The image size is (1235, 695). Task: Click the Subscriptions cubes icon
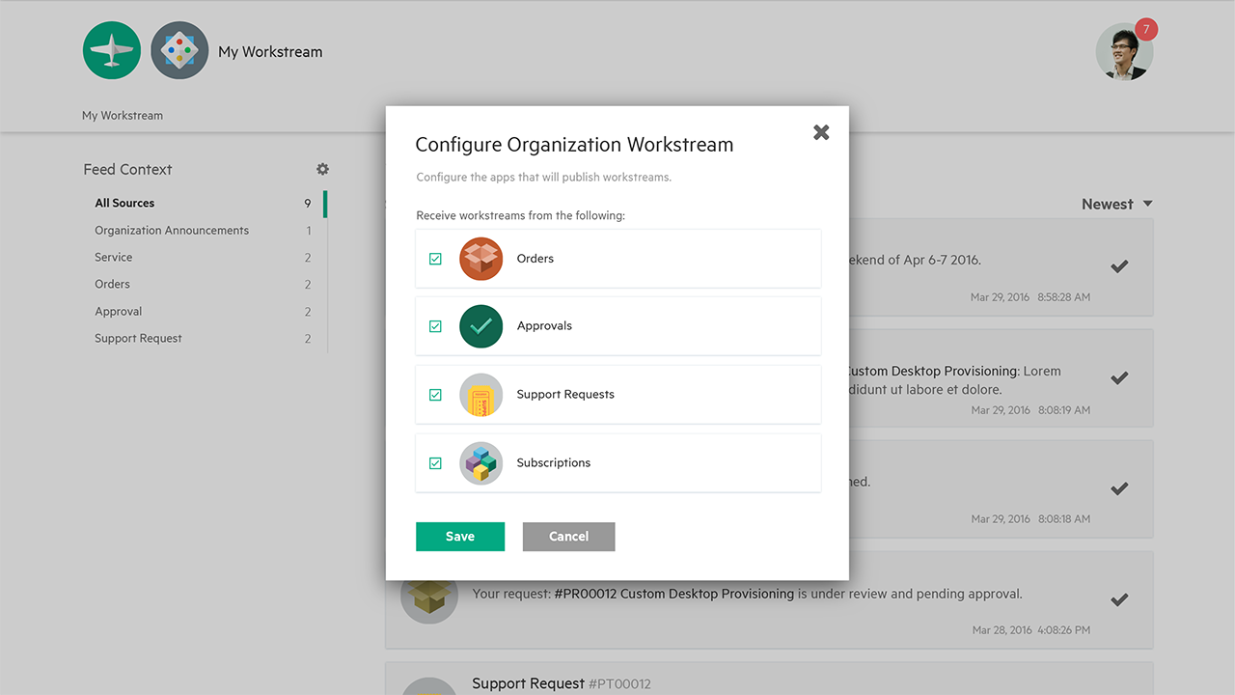[481, 463]
